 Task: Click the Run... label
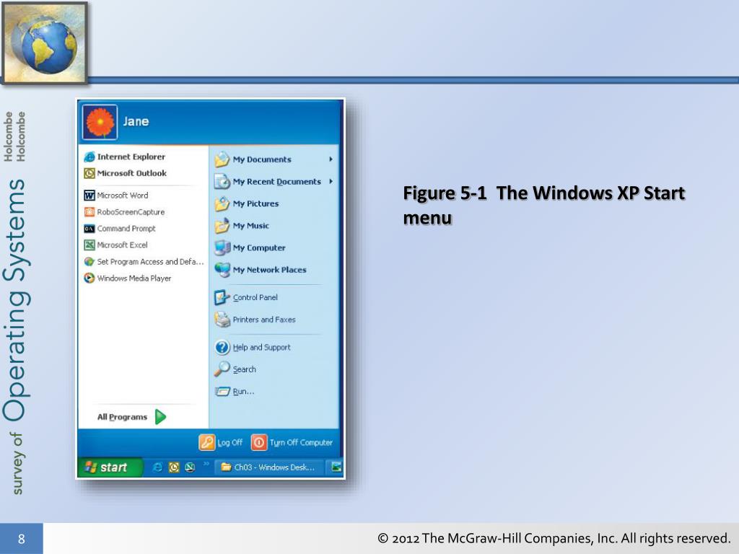[244, 392]
